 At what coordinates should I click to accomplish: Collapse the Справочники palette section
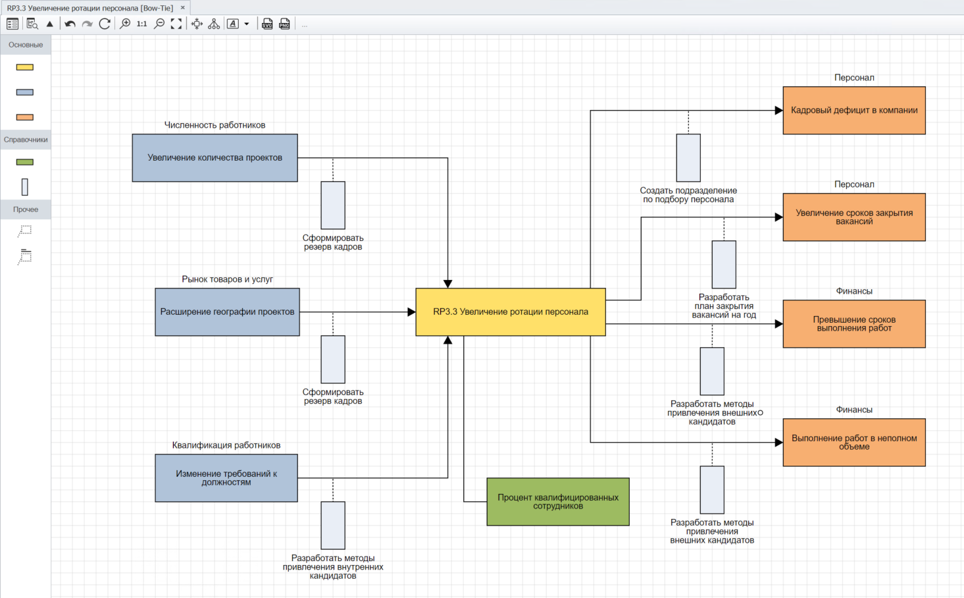point(26,140)
